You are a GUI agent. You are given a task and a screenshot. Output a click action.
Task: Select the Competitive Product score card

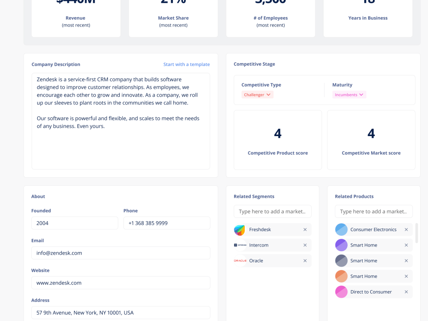[x=278, y=140]
